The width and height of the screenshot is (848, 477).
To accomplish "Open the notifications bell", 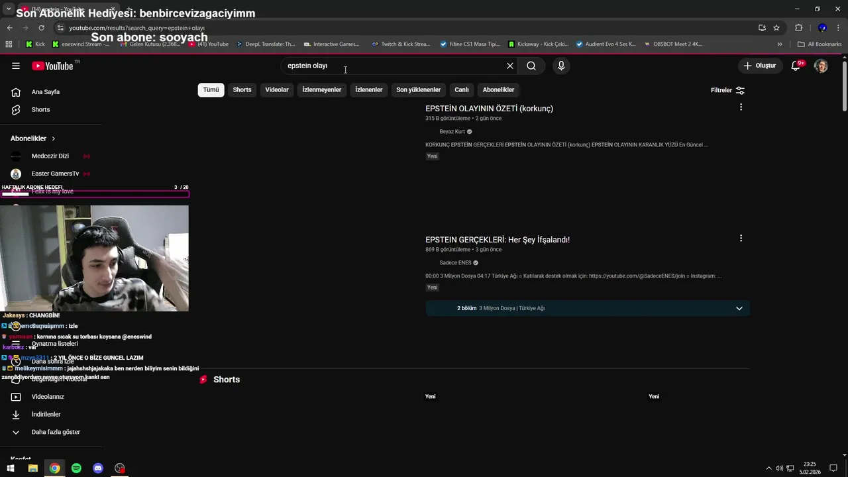I will pyautogui.click(x=796, y=66).
